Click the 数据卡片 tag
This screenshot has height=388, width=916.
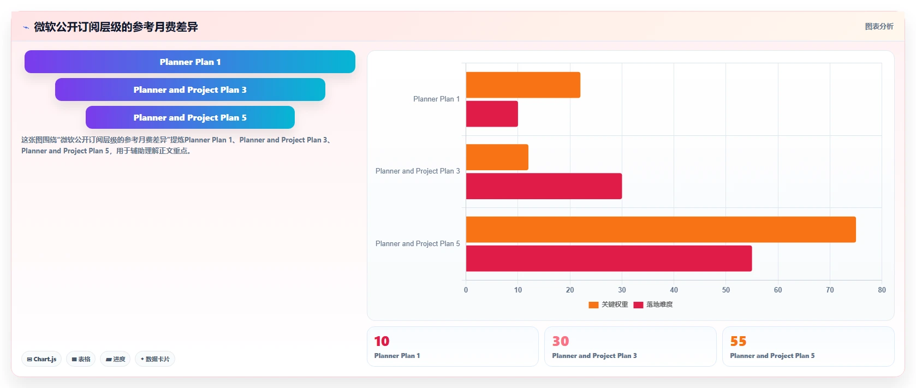[x=155, y=359]
